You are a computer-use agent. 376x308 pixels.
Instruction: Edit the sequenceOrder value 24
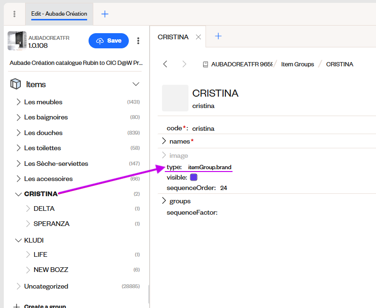coord(224,188)
